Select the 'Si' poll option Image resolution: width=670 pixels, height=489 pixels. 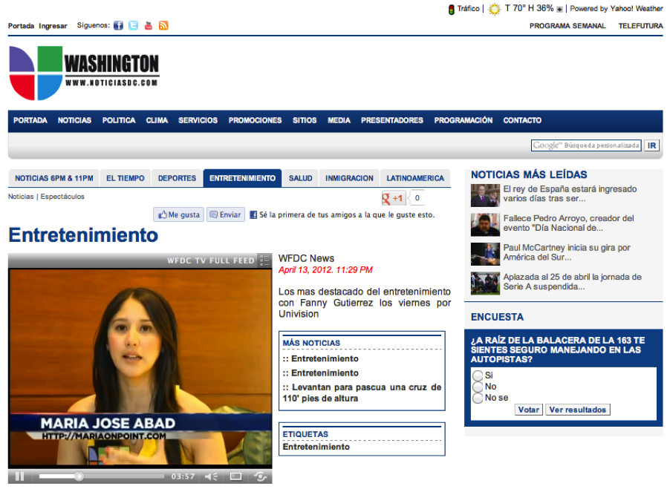click(478, 375)
